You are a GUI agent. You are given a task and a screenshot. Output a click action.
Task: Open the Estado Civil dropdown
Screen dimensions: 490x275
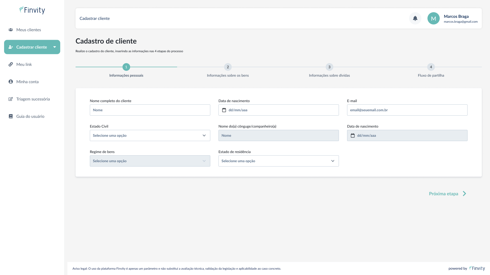(x=150, y=135)
